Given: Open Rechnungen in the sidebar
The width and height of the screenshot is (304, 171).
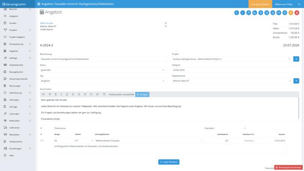Looking at the screenshot, I should point(15,86).
